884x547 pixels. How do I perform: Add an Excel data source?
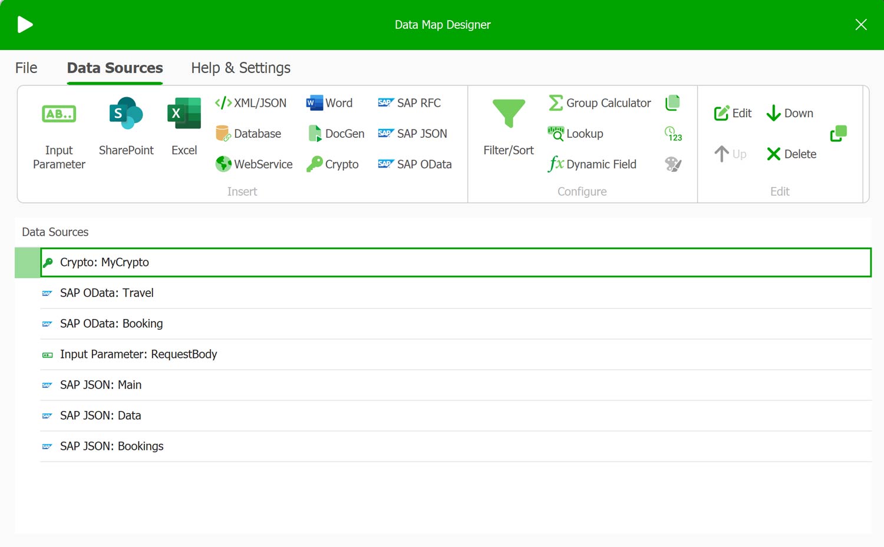click(184, 115)
